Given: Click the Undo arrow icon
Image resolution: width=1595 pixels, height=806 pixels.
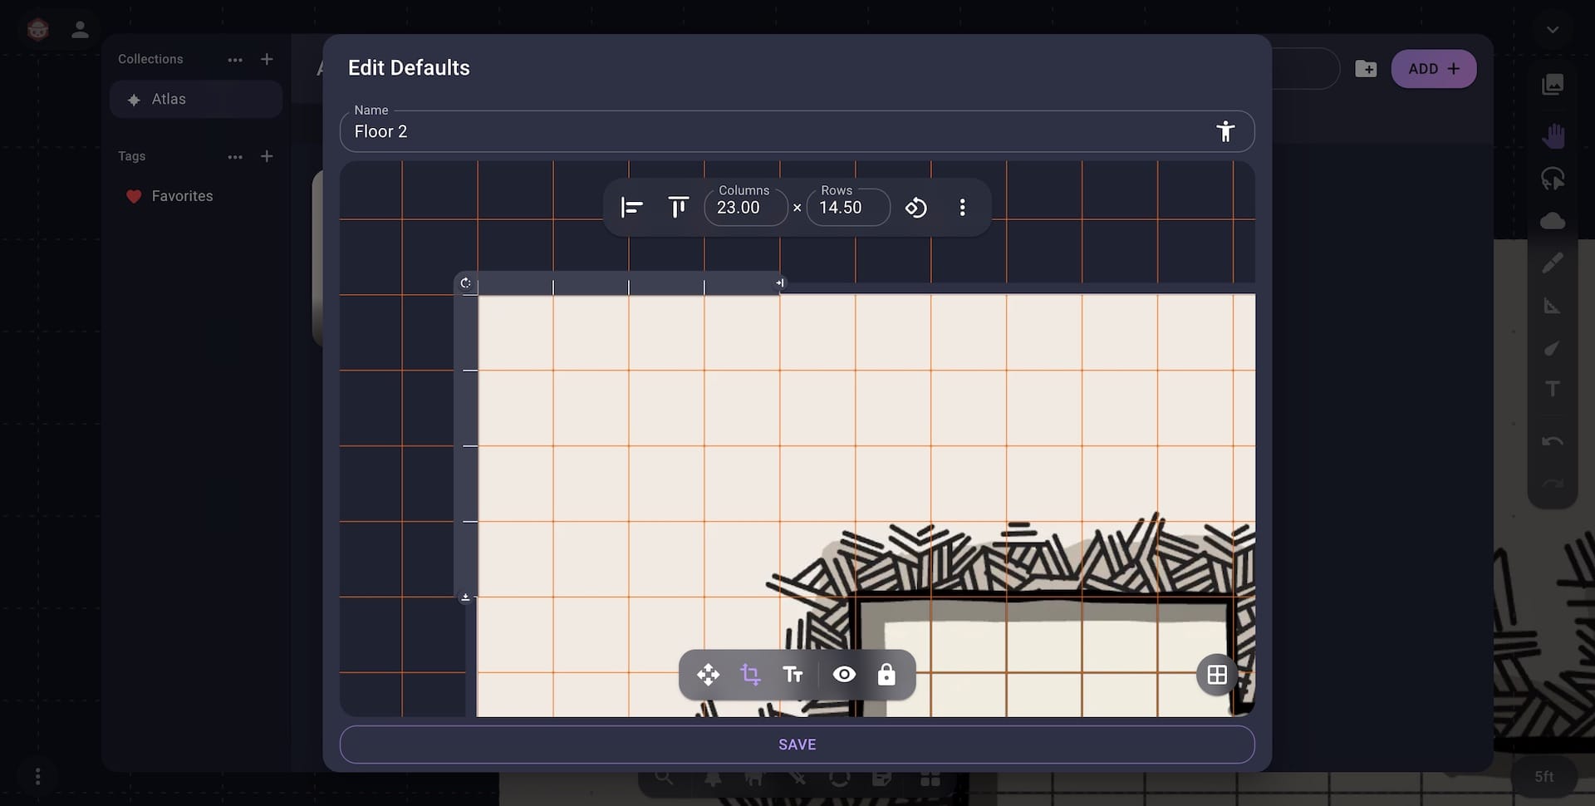Looking at the screenshot, I should (x=1553, y=441).
